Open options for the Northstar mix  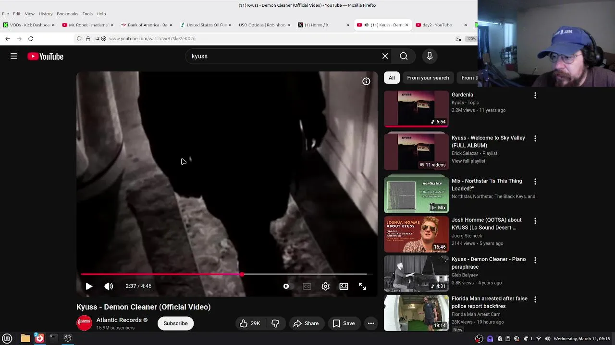[535, 182]
